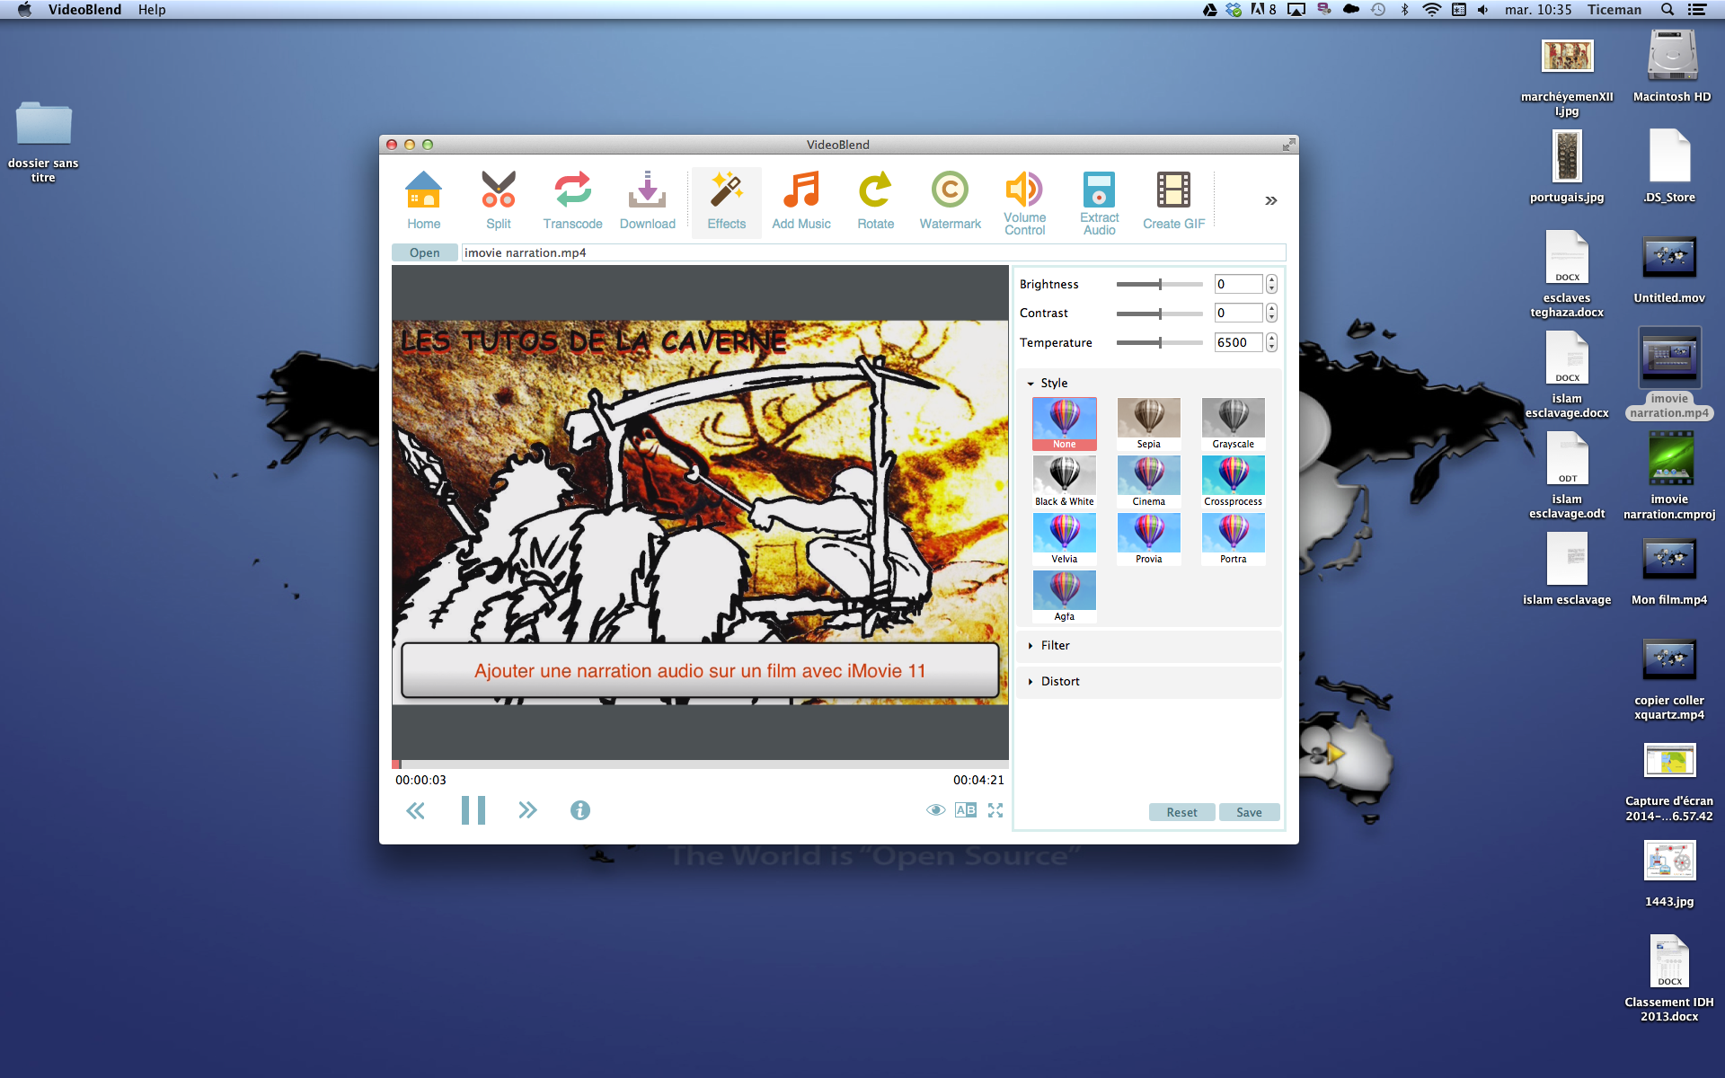
Task: Apply the Cinema style
Action: coord(1148,482)
